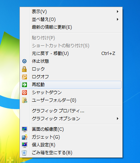
Task: Choose ガジェット(G) from the menu
Action: pos(71,137)
